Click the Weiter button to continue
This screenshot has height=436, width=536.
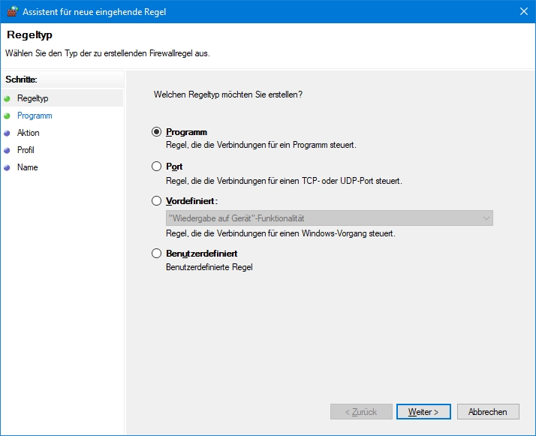[x=423, y=412]
